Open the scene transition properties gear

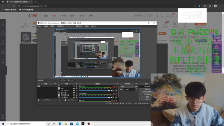[136, 87]
